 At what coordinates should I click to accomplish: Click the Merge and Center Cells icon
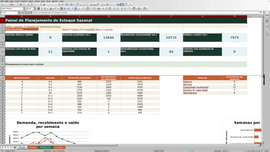(88, 9)
